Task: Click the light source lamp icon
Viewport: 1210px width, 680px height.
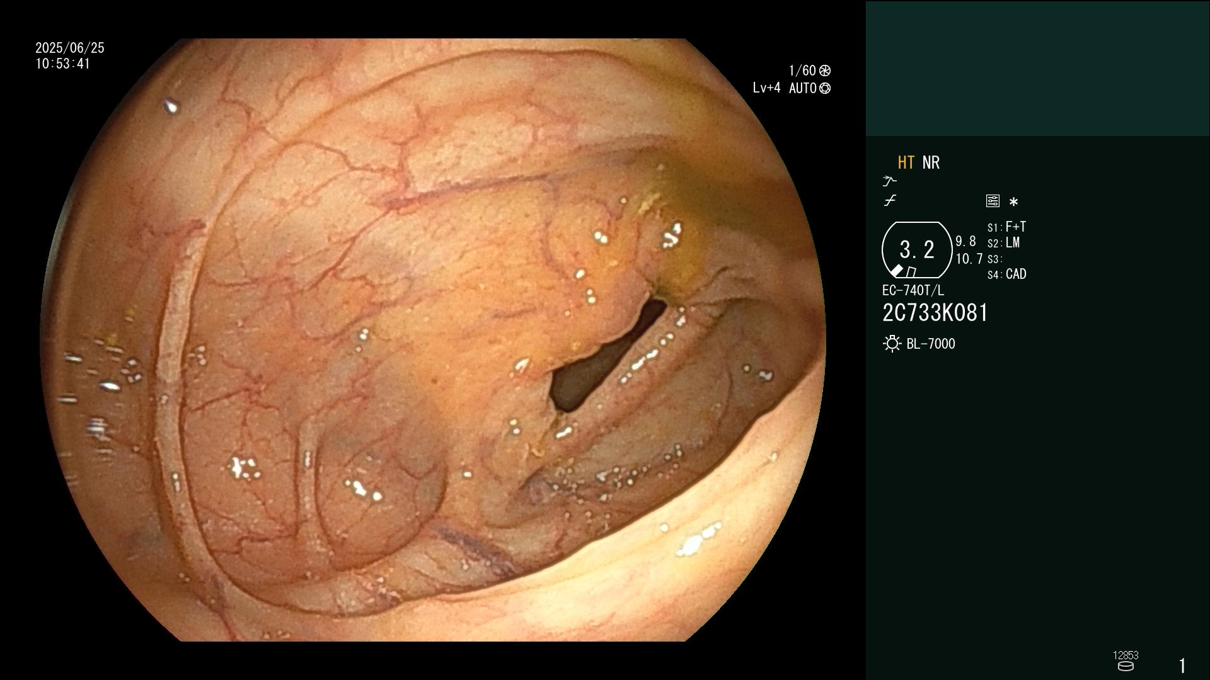Action: (892, 344)
